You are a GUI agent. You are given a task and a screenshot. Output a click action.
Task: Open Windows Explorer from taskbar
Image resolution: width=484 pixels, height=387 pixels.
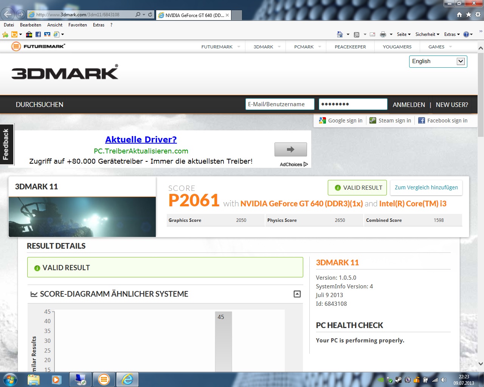[33, 379]
